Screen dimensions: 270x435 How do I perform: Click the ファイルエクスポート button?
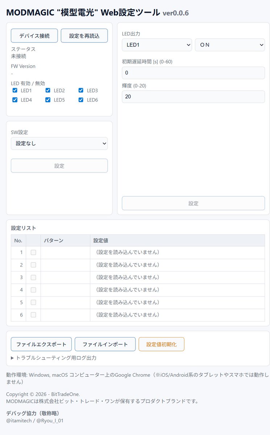pos(41,344)
